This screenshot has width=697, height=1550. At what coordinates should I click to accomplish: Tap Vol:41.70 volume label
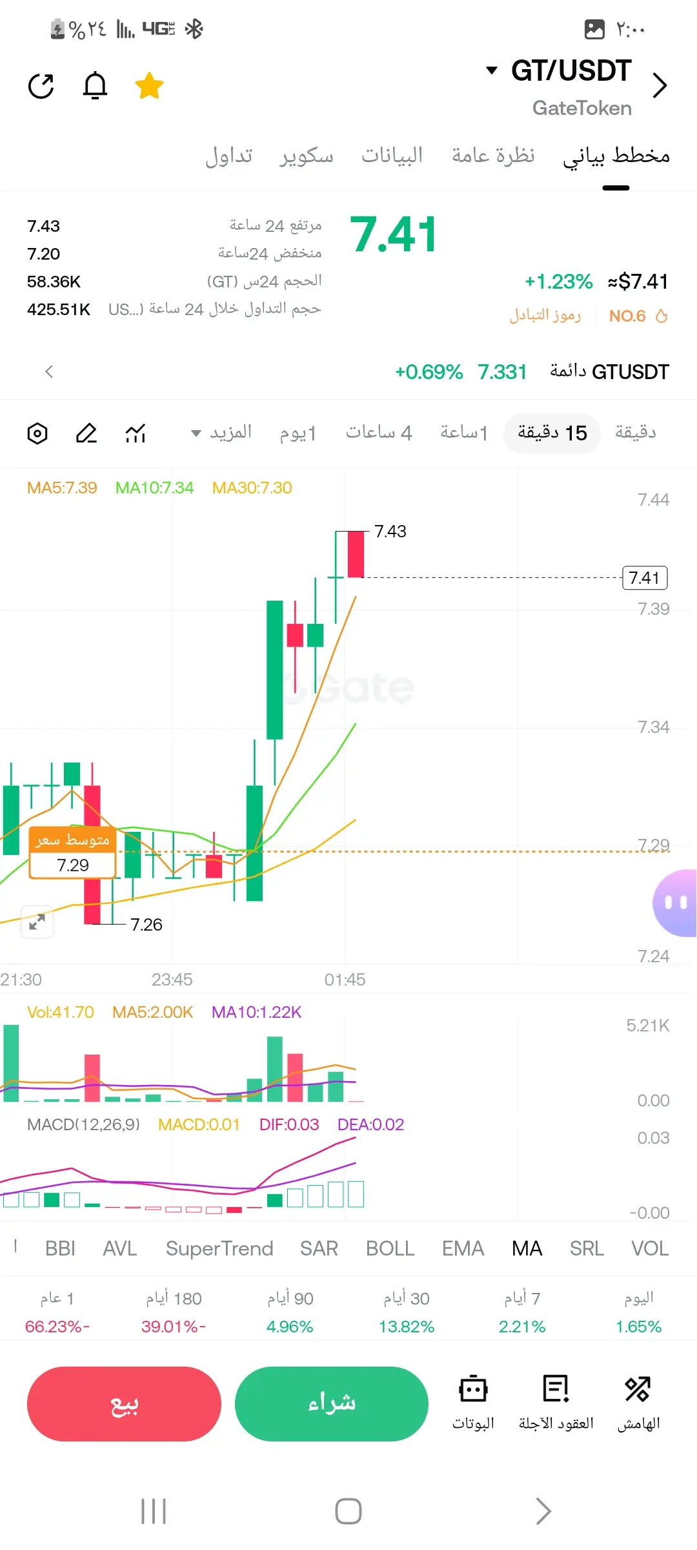pos(61,1012)
